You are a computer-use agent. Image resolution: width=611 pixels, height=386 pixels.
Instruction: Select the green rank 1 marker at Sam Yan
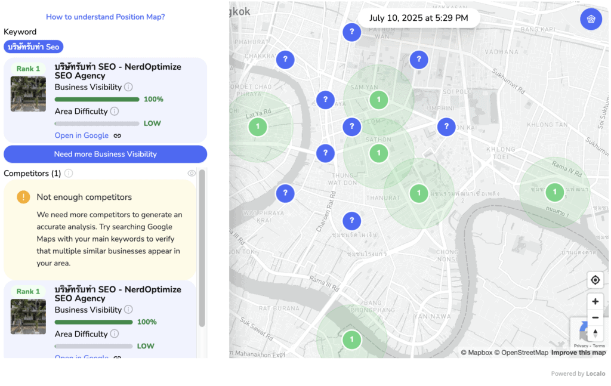(378, 100)
